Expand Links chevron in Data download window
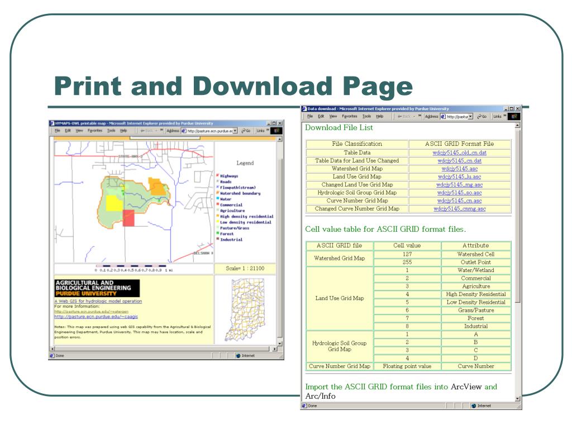Image resolution: width=572 pixels, height=429 pixels. (x=505, y=116)
